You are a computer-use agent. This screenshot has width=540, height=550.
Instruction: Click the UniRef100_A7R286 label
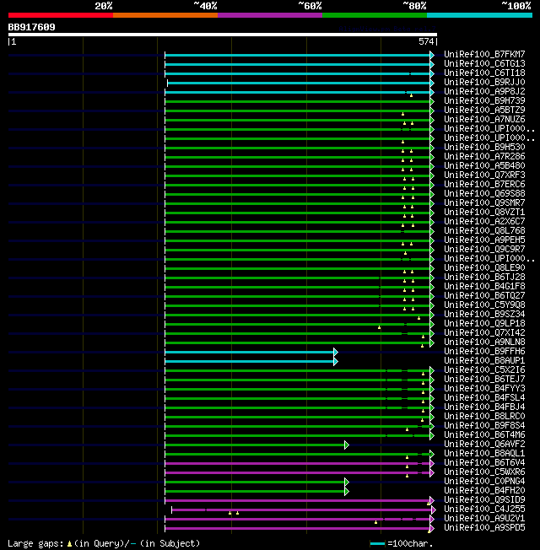[x=484, y=156]
